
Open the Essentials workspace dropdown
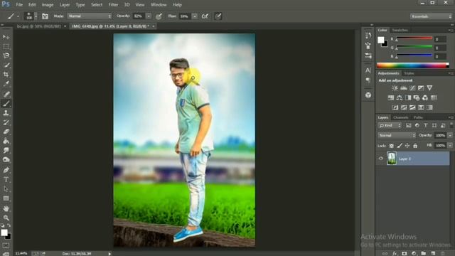pos(431,16)
